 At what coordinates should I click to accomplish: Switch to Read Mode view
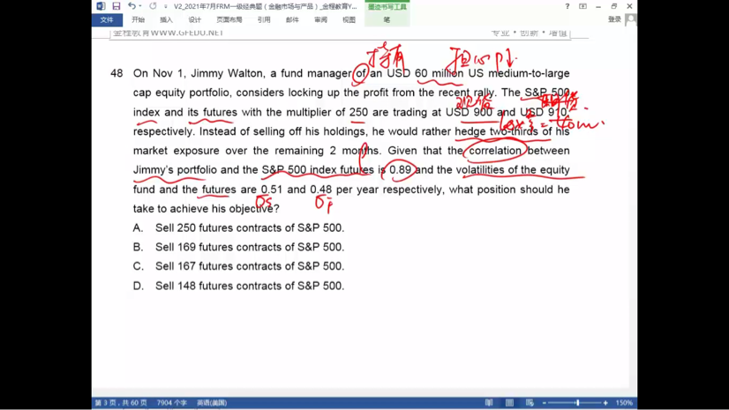[x=489, y=403]
